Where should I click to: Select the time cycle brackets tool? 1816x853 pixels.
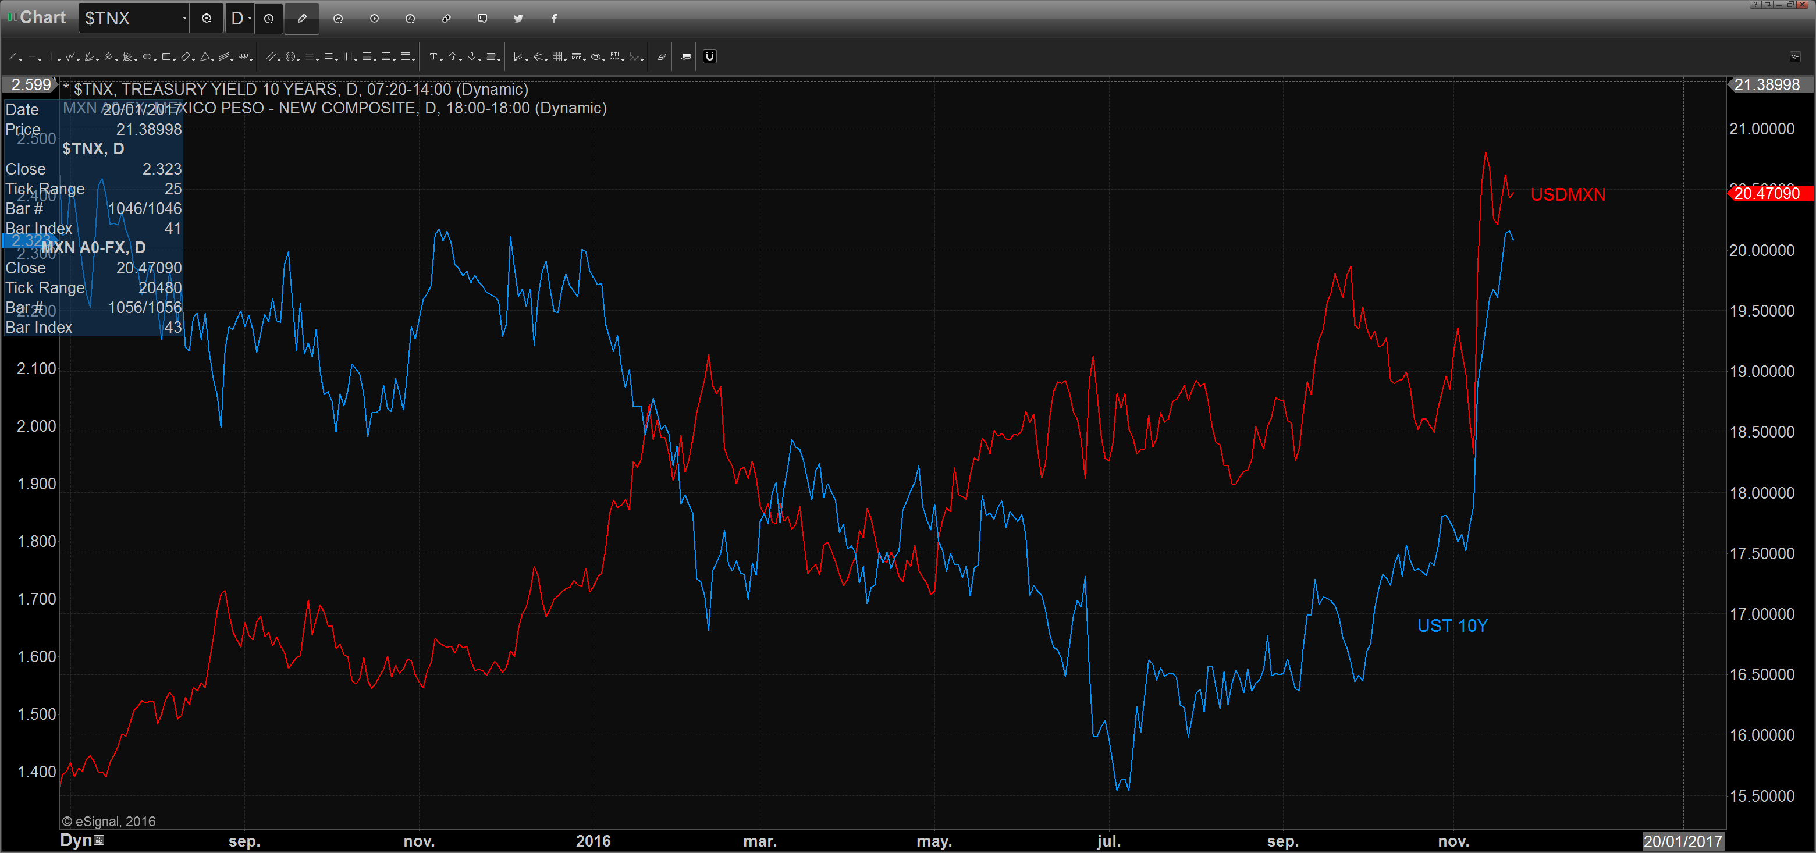tap(243, 56)
